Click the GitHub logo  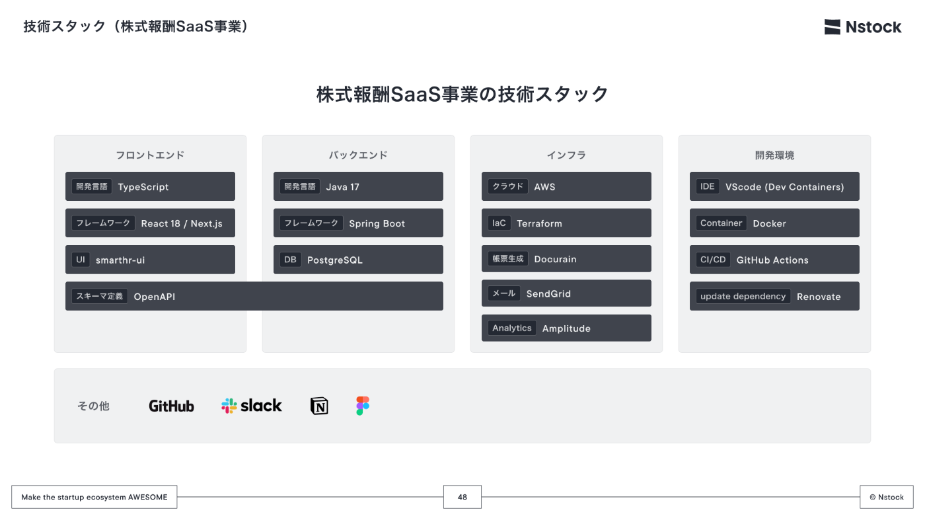click(x=171, y=406)
